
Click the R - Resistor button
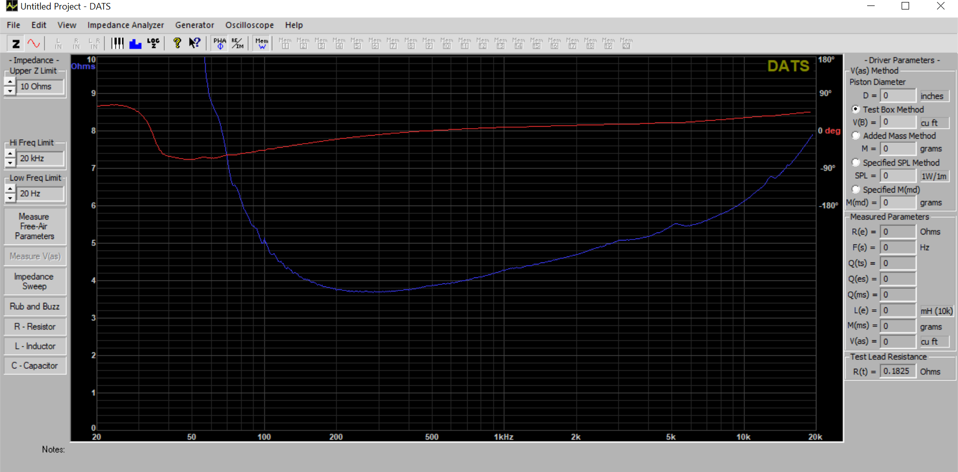coord(34,327)
